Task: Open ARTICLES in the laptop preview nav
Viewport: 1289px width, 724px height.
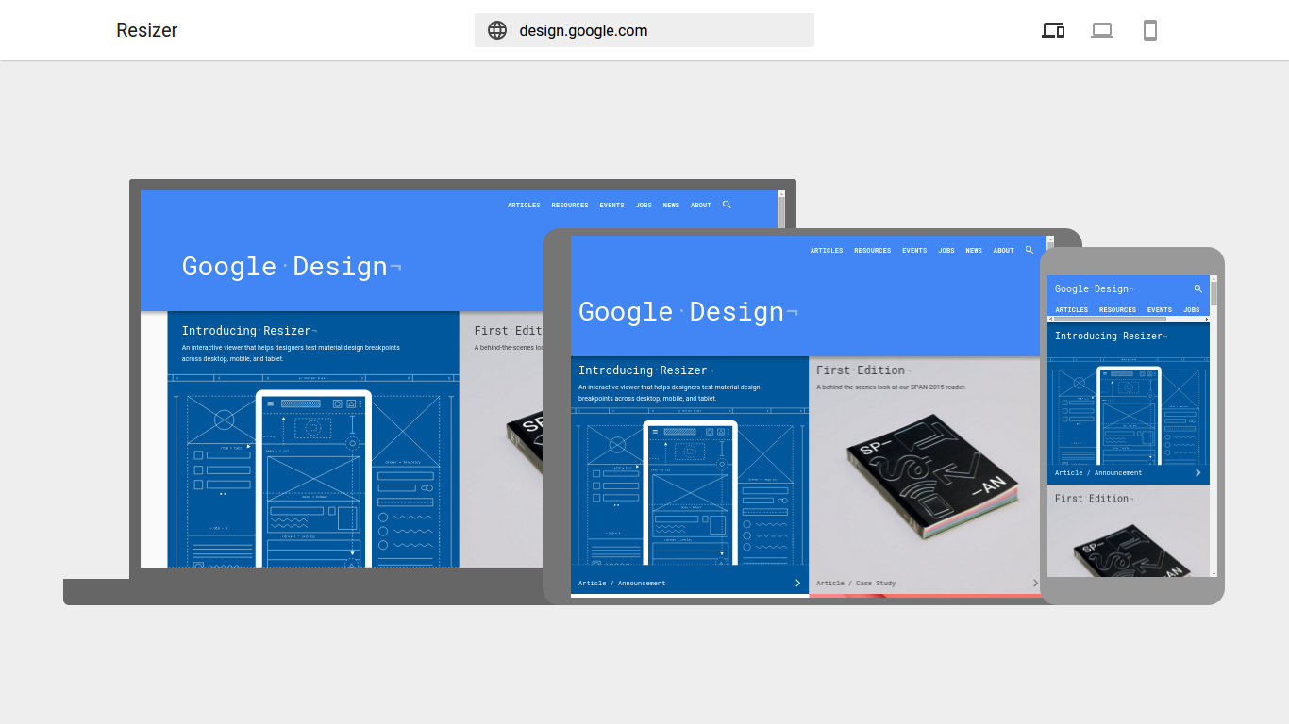Action: click(524, 206)
